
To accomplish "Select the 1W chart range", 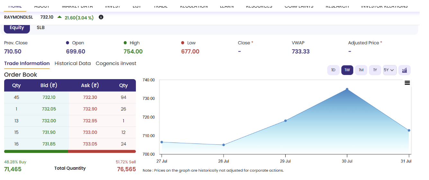I will 347,70.
